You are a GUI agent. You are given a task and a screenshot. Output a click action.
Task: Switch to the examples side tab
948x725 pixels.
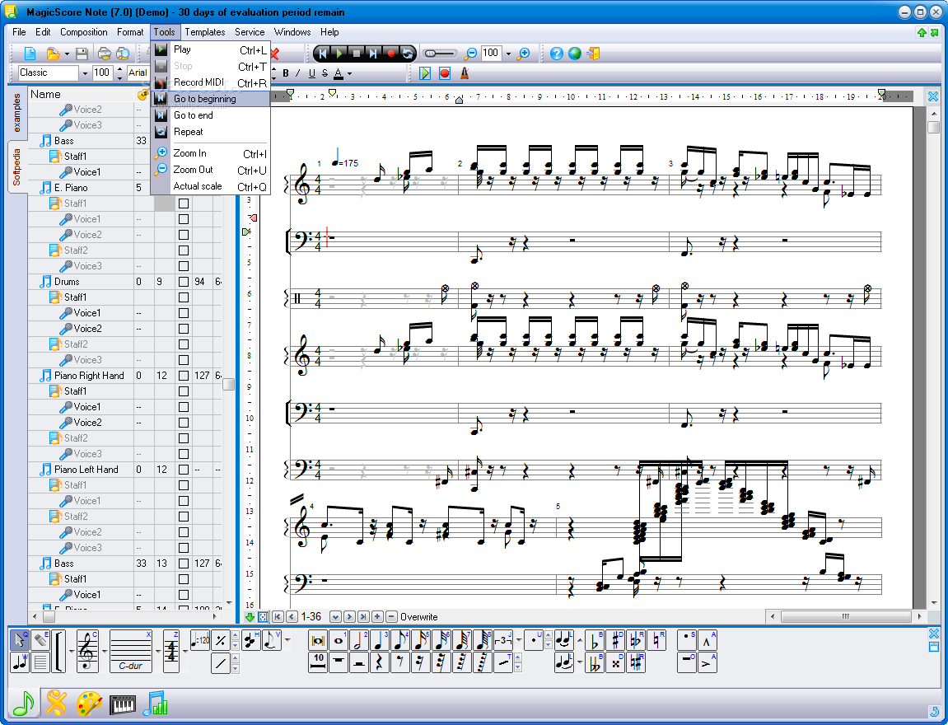point(17,113)
